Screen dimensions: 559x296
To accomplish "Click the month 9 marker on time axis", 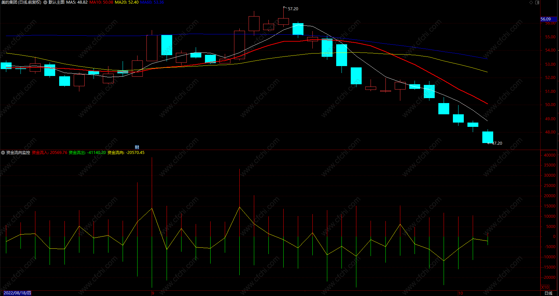I will 153,293.
